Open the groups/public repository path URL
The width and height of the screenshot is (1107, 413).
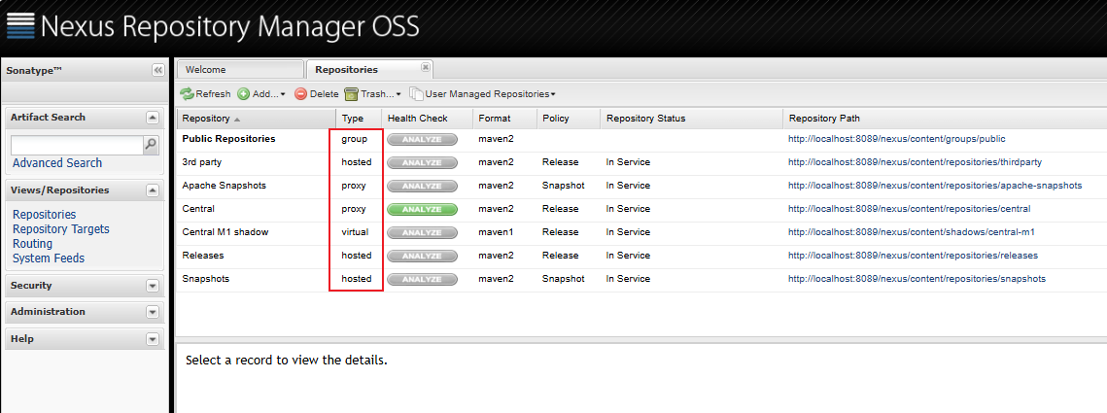897,139
